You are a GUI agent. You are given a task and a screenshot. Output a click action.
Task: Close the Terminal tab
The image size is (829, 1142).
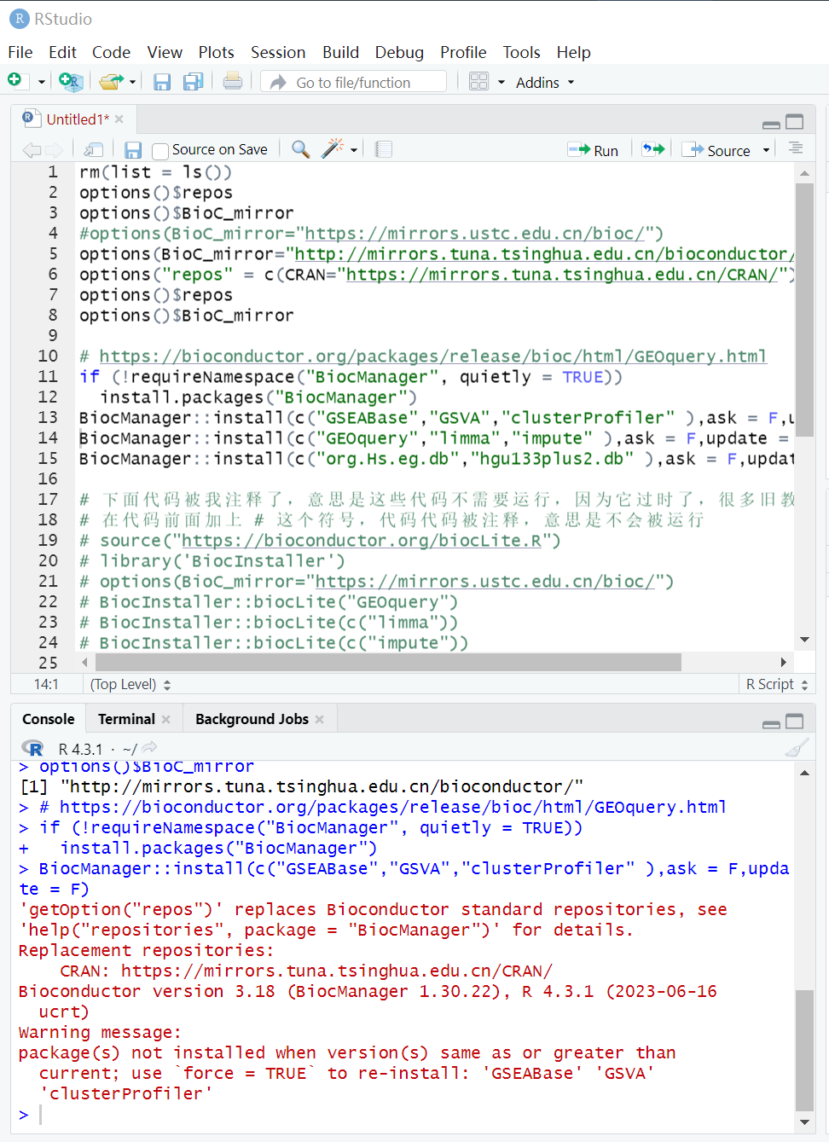[166, 719]
